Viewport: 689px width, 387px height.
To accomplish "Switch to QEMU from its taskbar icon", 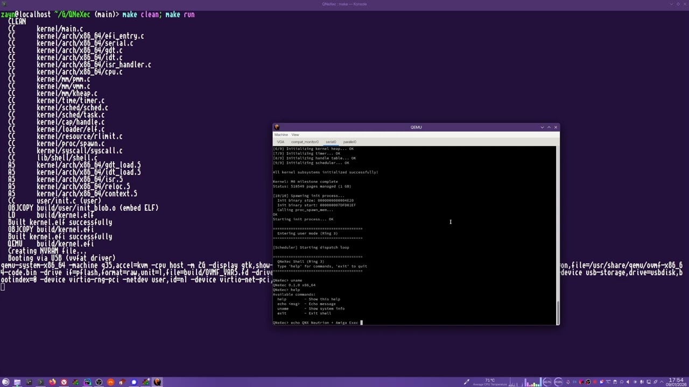I will [157, 382].
